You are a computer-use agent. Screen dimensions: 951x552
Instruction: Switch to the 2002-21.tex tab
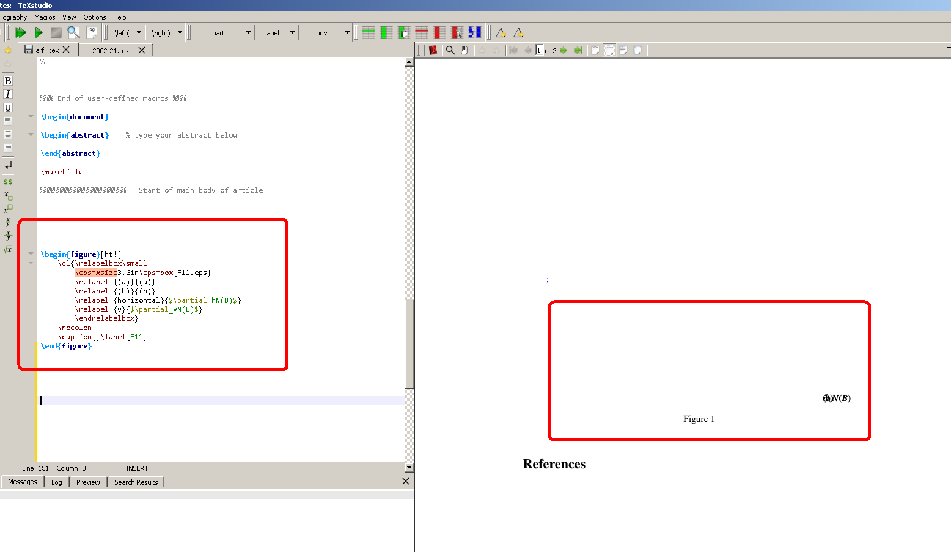click(111, 51)
